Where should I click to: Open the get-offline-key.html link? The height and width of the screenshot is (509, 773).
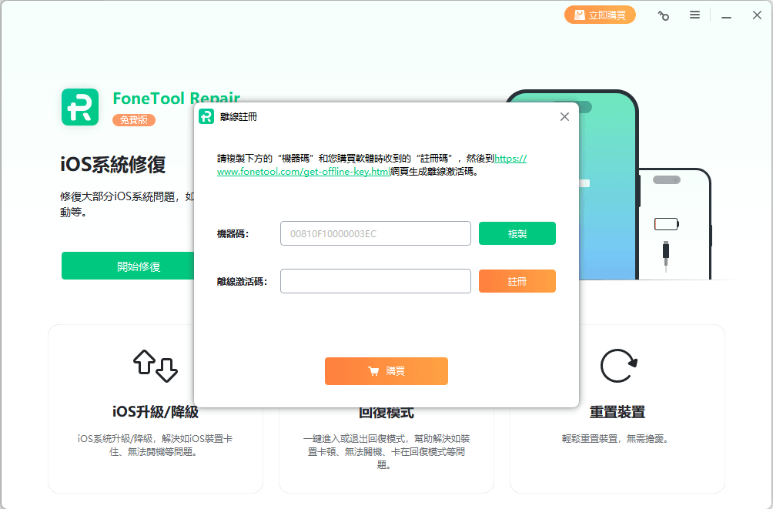pyautogui.click(x=303, y=172)
